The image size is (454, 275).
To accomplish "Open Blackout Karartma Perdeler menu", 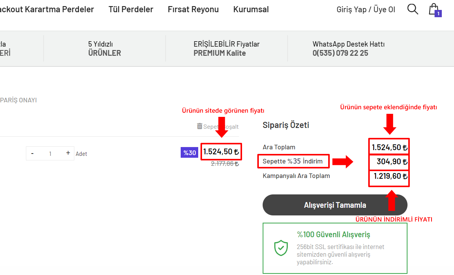I will click(x=47, y=10).
